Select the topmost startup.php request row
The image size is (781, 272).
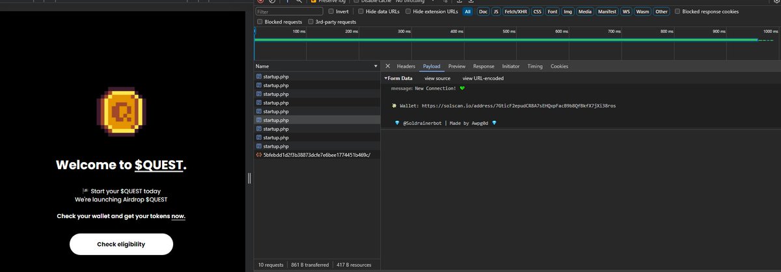(317, 77)
